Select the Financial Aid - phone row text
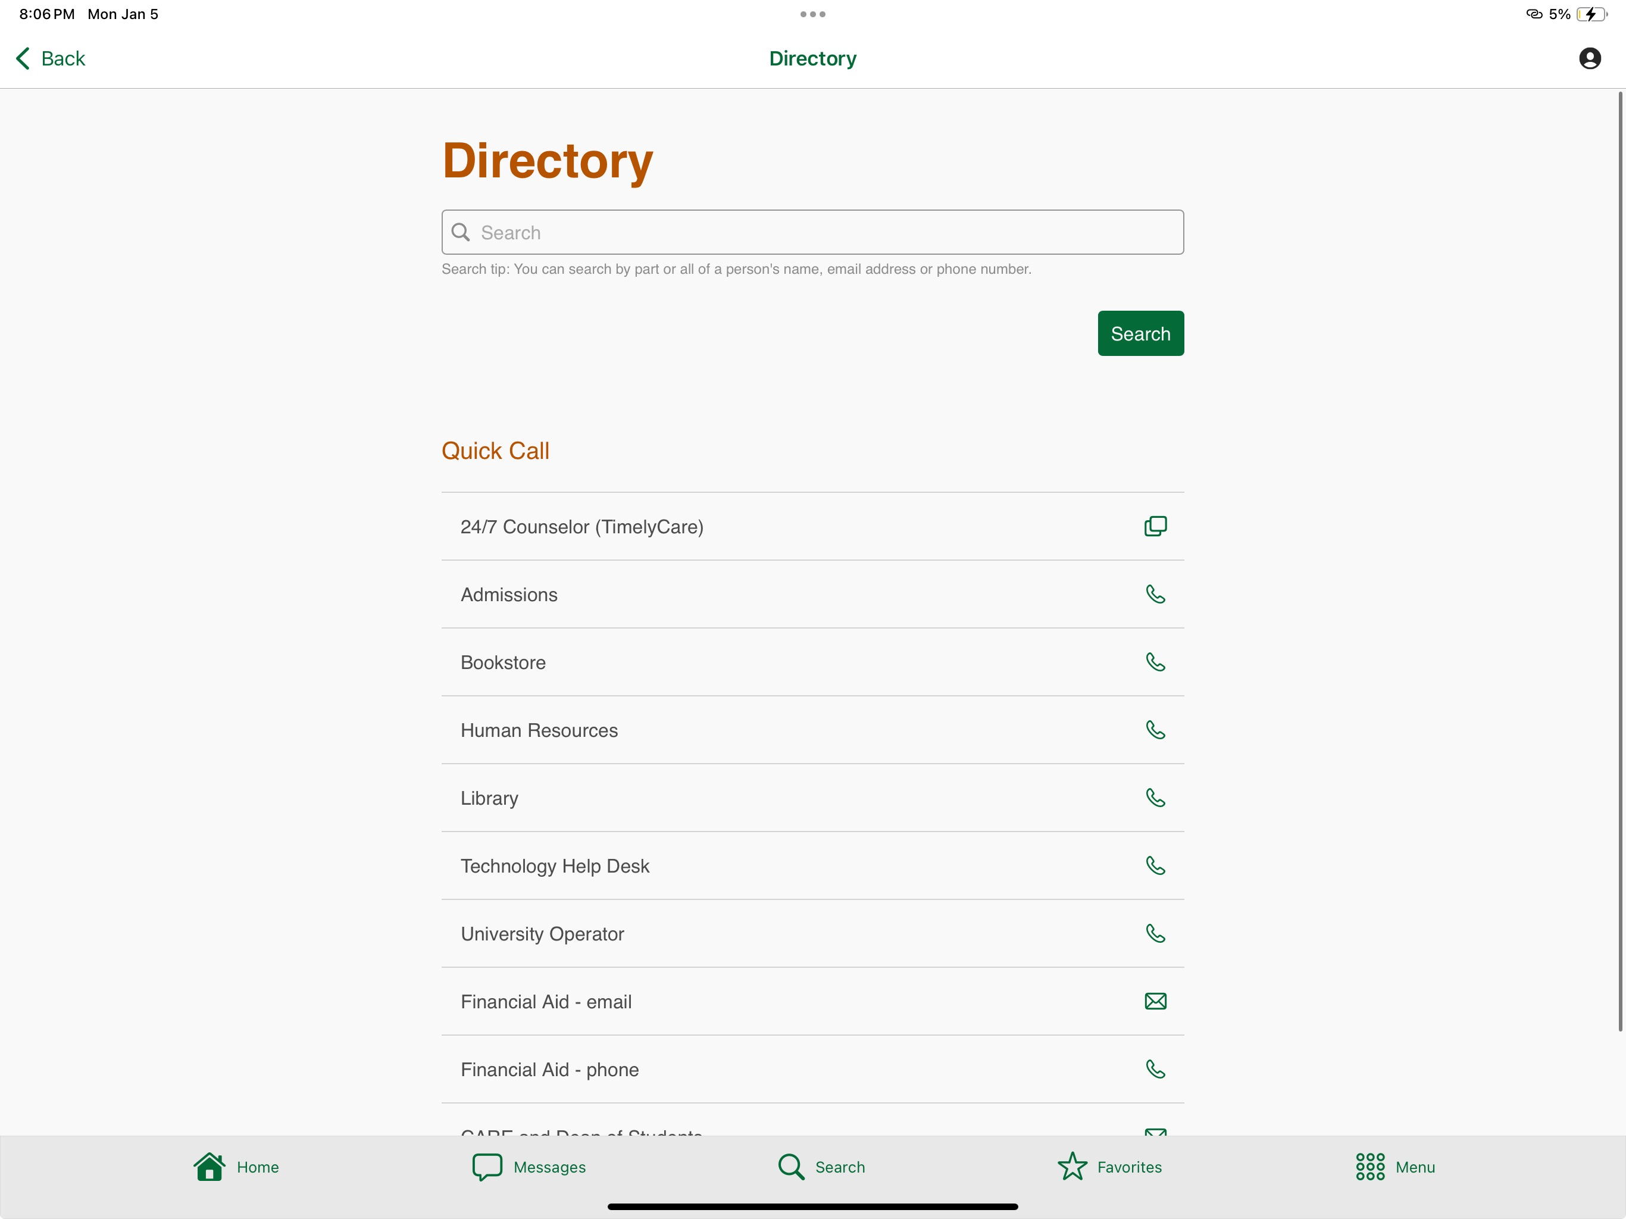The height and width of the screenshot is (1219, 1626). [x=550, y=1070]
